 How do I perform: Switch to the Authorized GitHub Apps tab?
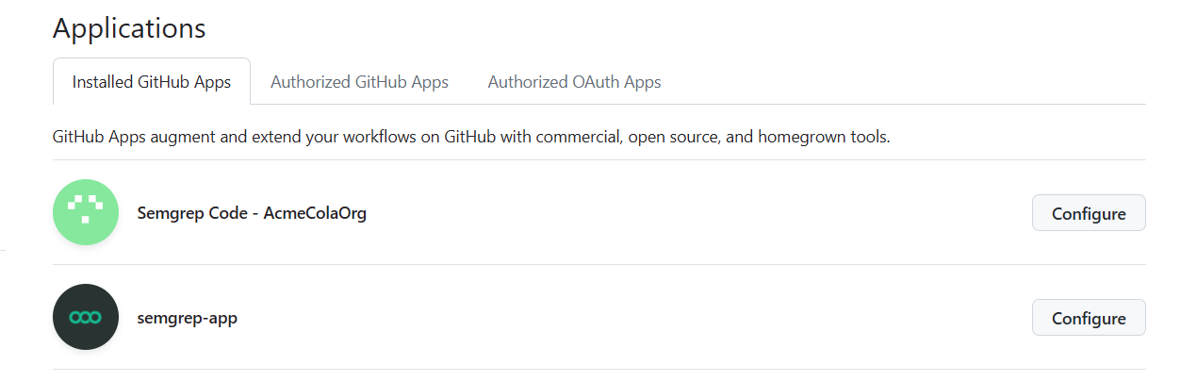point(359,82)
